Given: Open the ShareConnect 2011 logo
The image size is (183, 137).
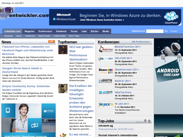Looking at the screenshot, I should point(106,71).
